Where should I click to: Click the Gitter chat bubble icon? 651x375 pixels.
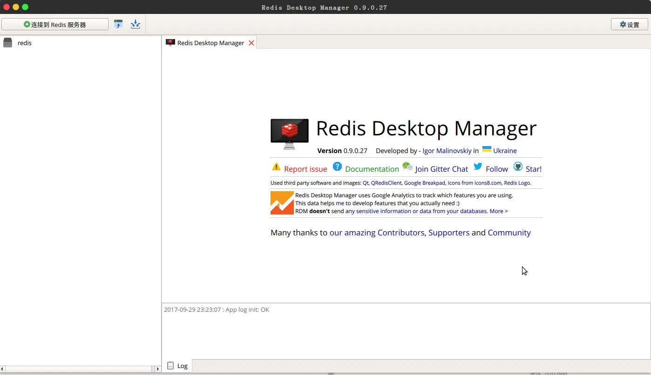point(407,167)
